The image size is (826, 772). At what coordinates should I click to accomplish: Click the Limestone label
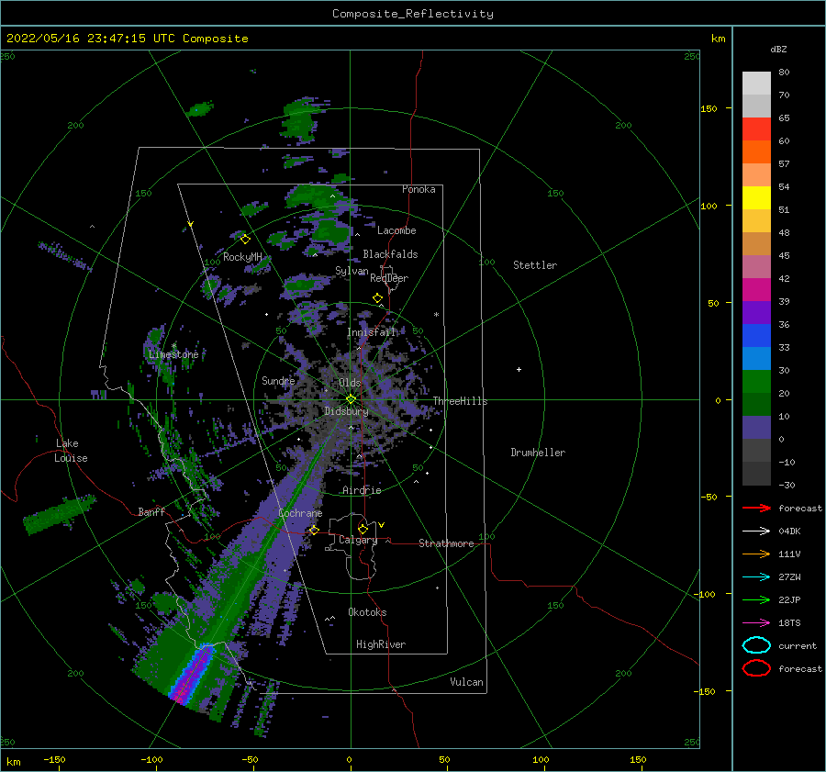pos(173,354)
